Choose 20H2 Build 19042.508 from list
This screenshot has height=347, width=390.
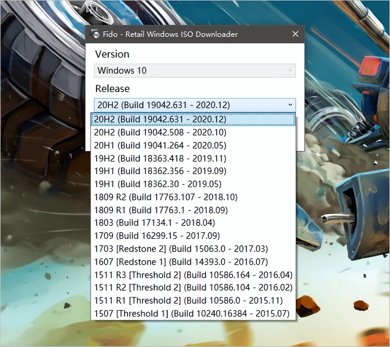click(160, 132)
